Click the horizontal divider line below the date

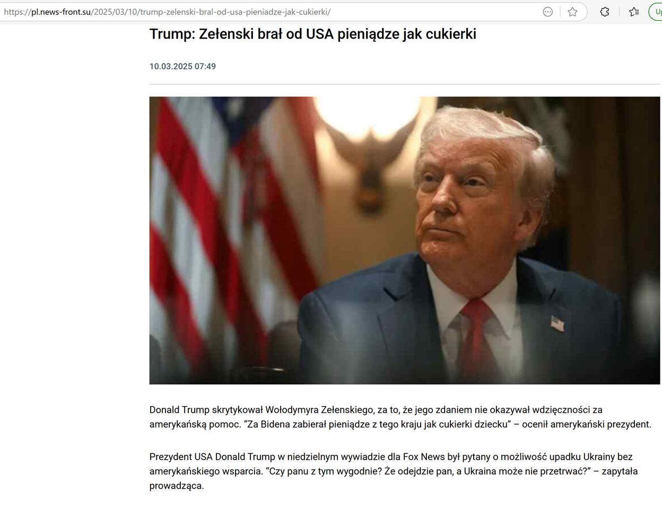coord(405,84)
